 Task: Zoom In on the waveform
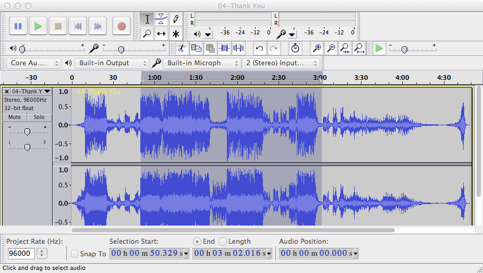pos(317,49)
